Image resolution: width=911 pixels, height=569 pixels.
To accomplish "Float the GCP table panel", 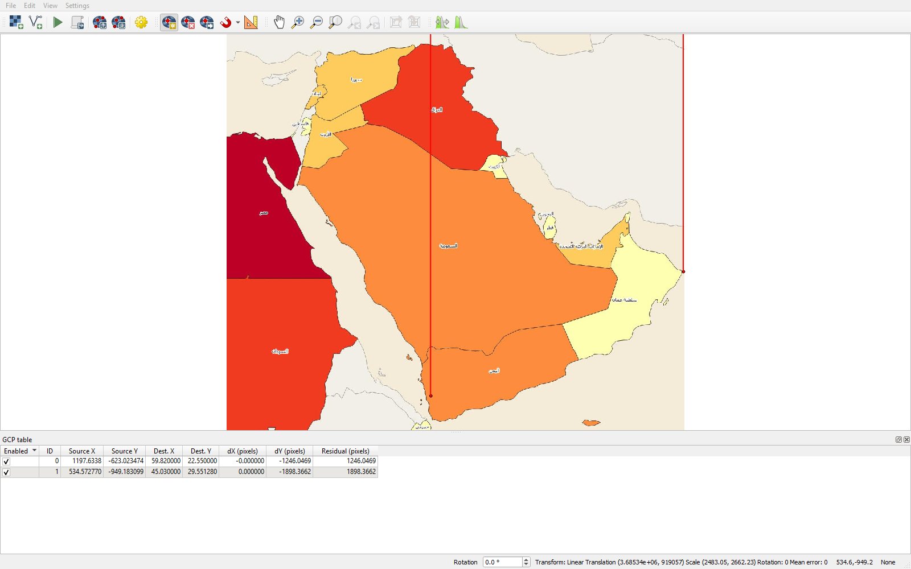I will [x=898, y=439].
